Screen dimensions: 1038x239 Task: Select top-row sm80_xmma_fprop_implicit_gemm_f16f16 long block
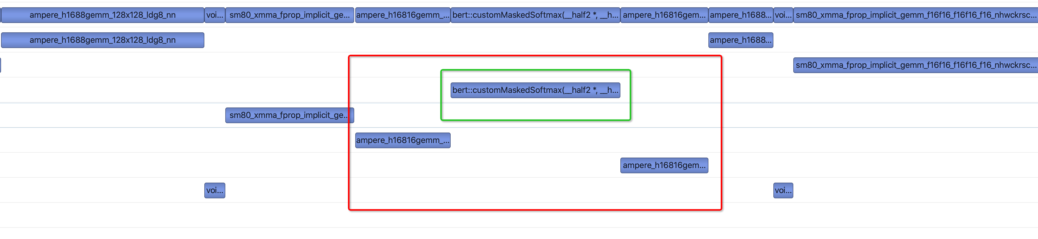(x=915, y=15)
